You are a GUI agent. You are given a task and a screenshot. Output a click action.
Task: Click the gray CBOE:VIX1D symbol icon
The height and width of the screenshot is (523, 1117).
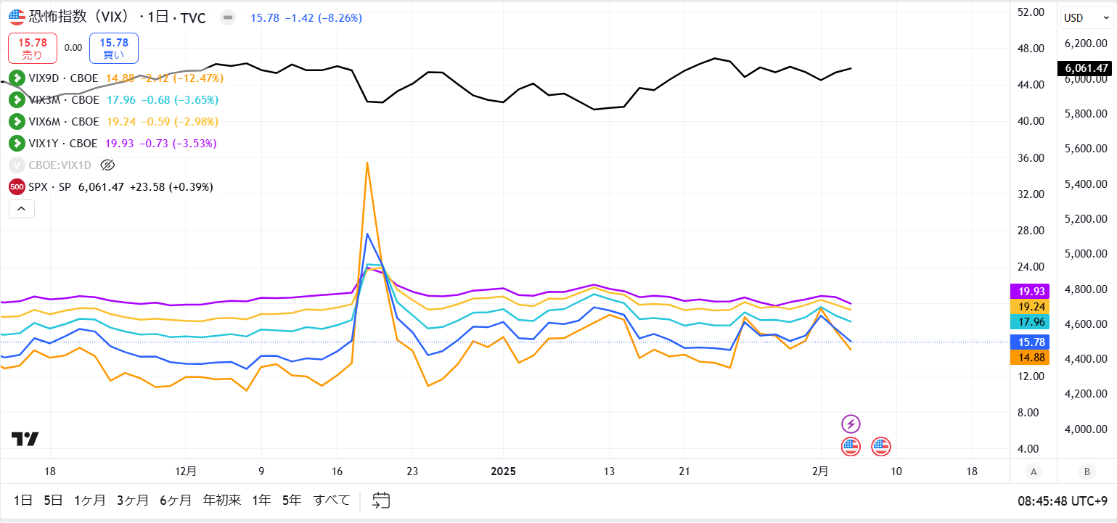[17, 165]
